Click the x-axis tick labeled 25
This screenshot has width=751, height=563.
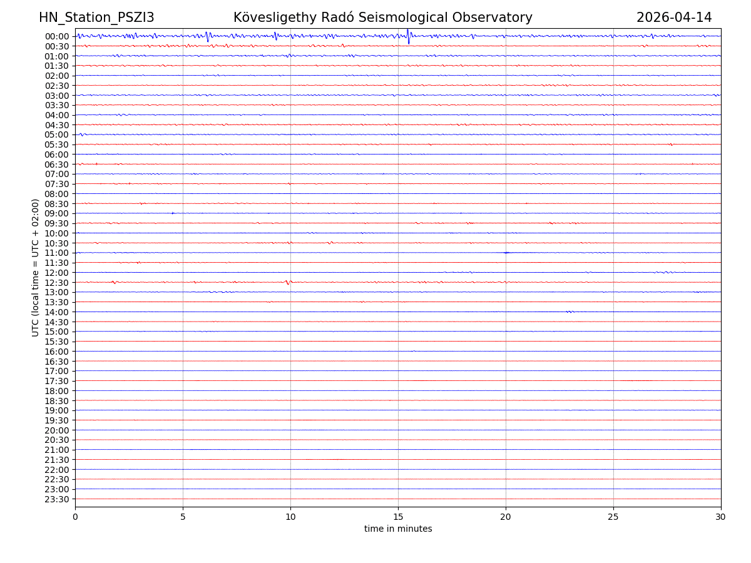[613, 517]
